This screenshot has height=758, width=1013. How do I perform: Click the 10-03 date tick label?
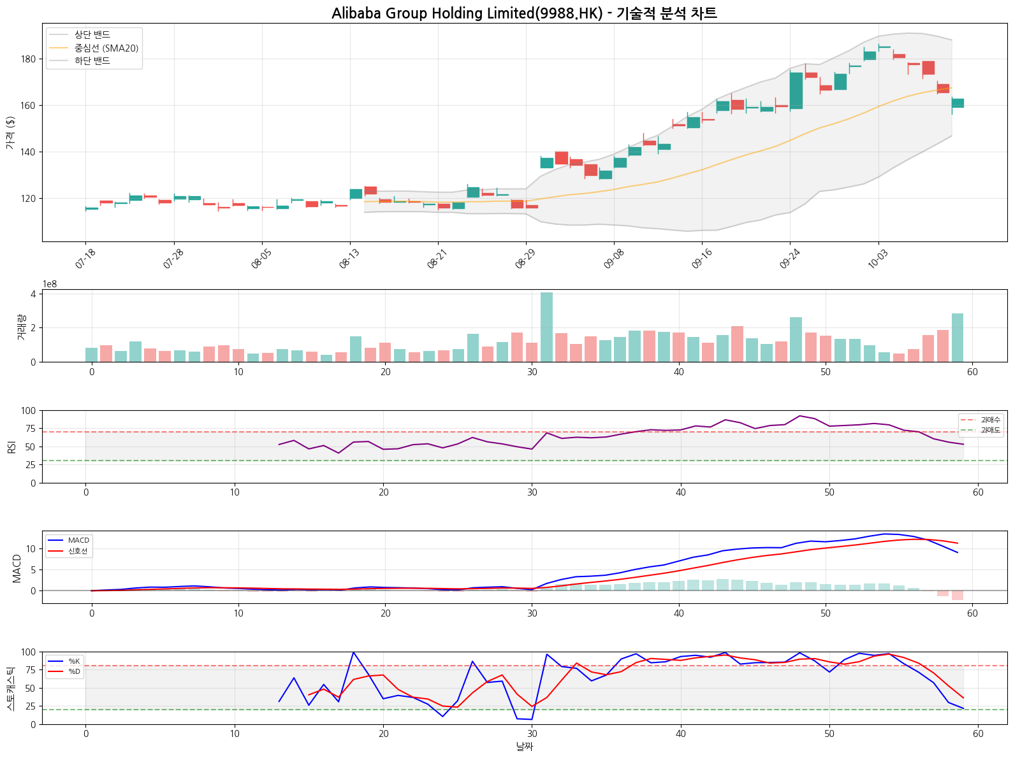point(877,259)
